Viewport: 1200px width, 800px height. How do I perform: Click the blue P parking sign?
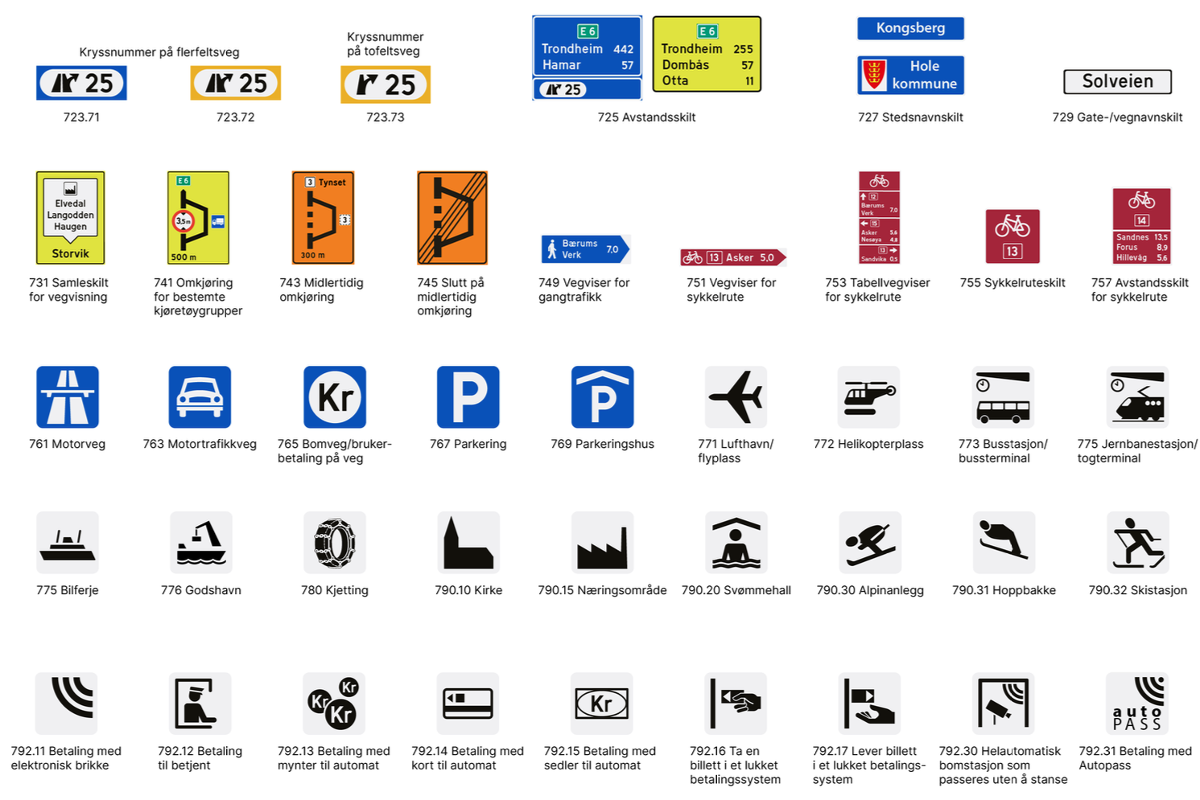click(x=468, y=397)
